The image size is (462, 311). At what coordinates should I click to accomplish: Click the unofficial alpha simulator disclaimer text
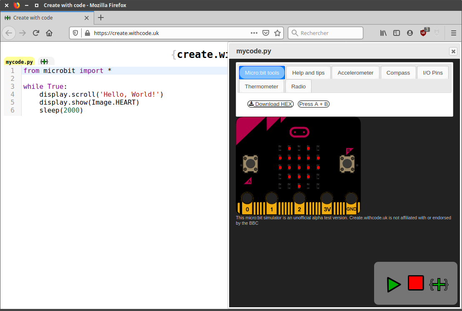[344, 221]
